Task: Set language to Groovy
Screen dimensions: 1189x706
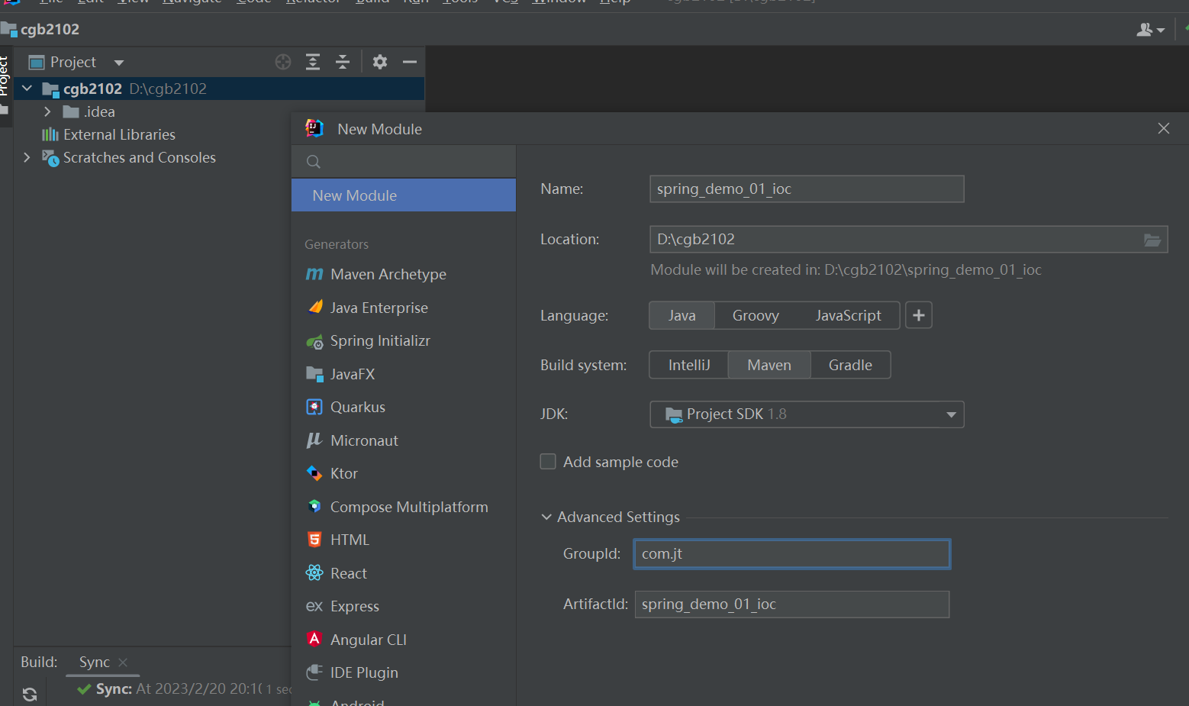Action: click(x=756, y=315)
